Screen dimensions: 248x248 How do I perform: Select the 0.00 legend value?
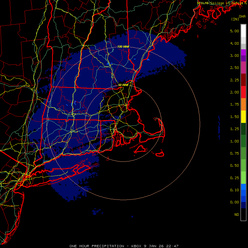(x=234, y=202)
